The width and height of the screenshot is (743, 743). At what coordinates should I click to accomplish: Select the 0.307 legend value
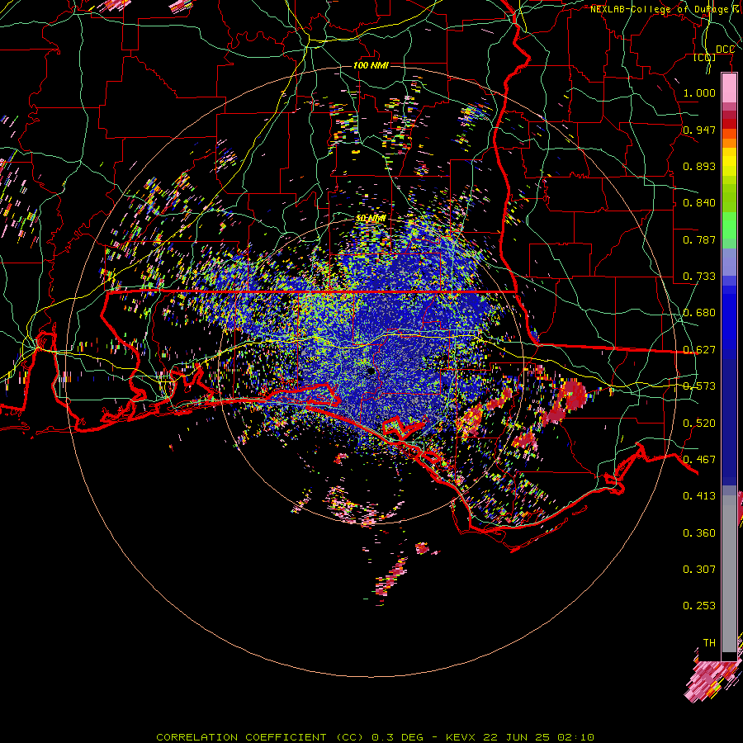point(699,570)
